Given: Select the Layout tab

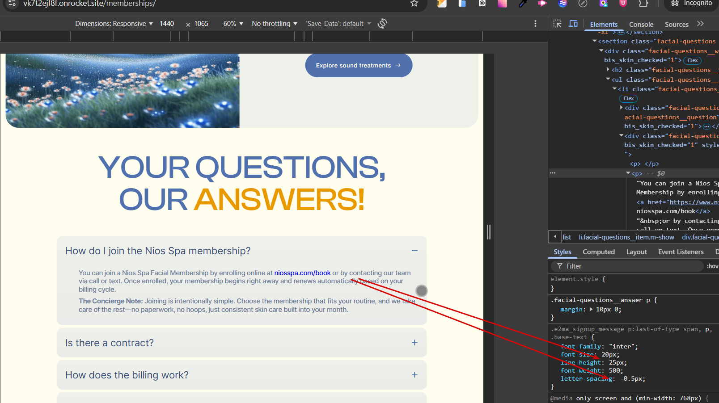Looking at the screenshot, I should tap(637, 252).
